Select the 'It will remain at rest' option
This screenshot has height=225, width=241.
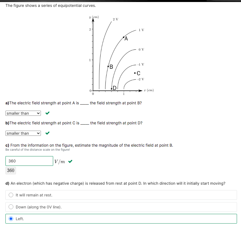tap(11, 195)
